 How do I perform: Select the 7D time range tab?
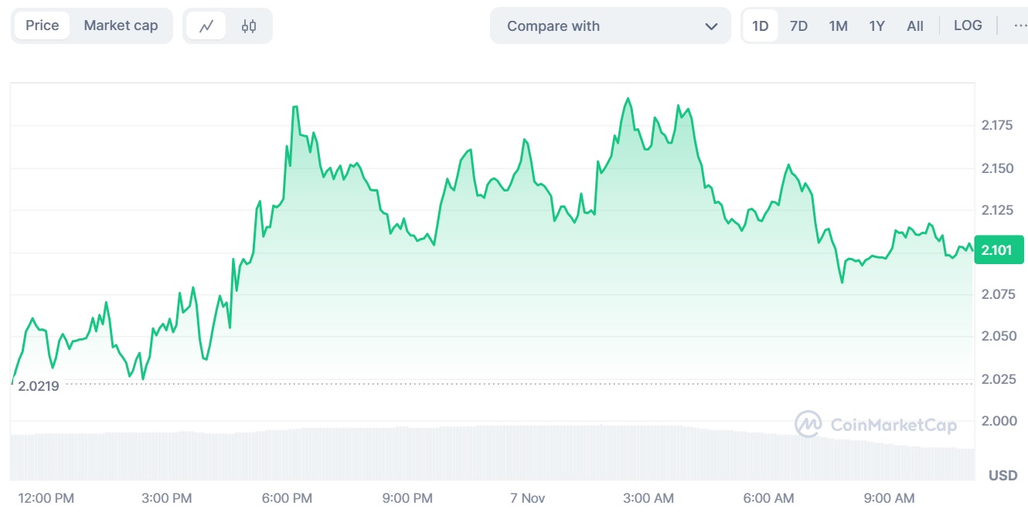798,26
